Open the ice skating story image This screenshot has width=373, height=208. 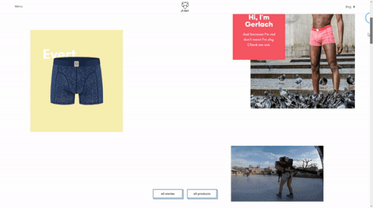click(x=277, y=174)
